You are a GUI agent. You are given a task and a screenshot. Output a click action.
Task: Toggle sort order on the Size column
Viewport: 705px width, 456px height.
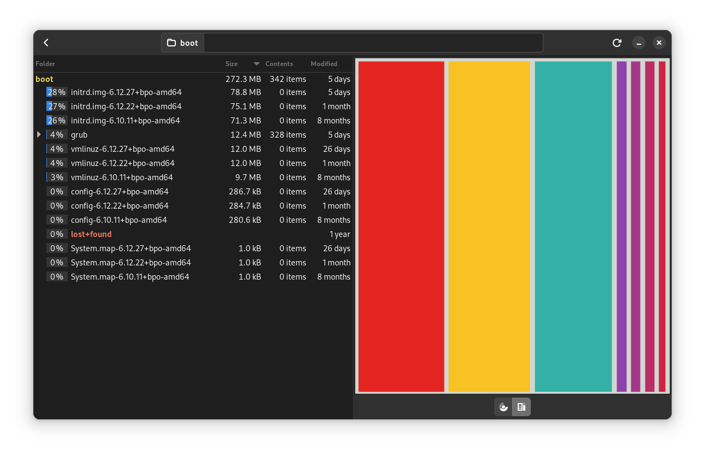(x=231, y=64)
